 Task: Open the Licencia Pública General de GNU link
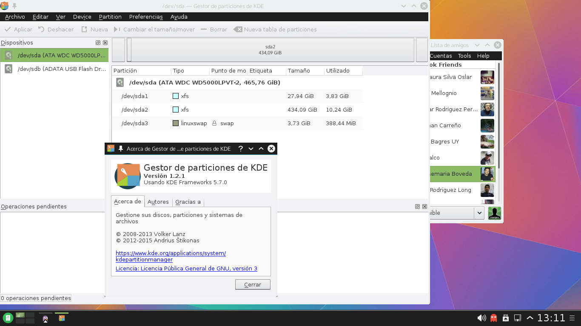[x=186, y=268]
